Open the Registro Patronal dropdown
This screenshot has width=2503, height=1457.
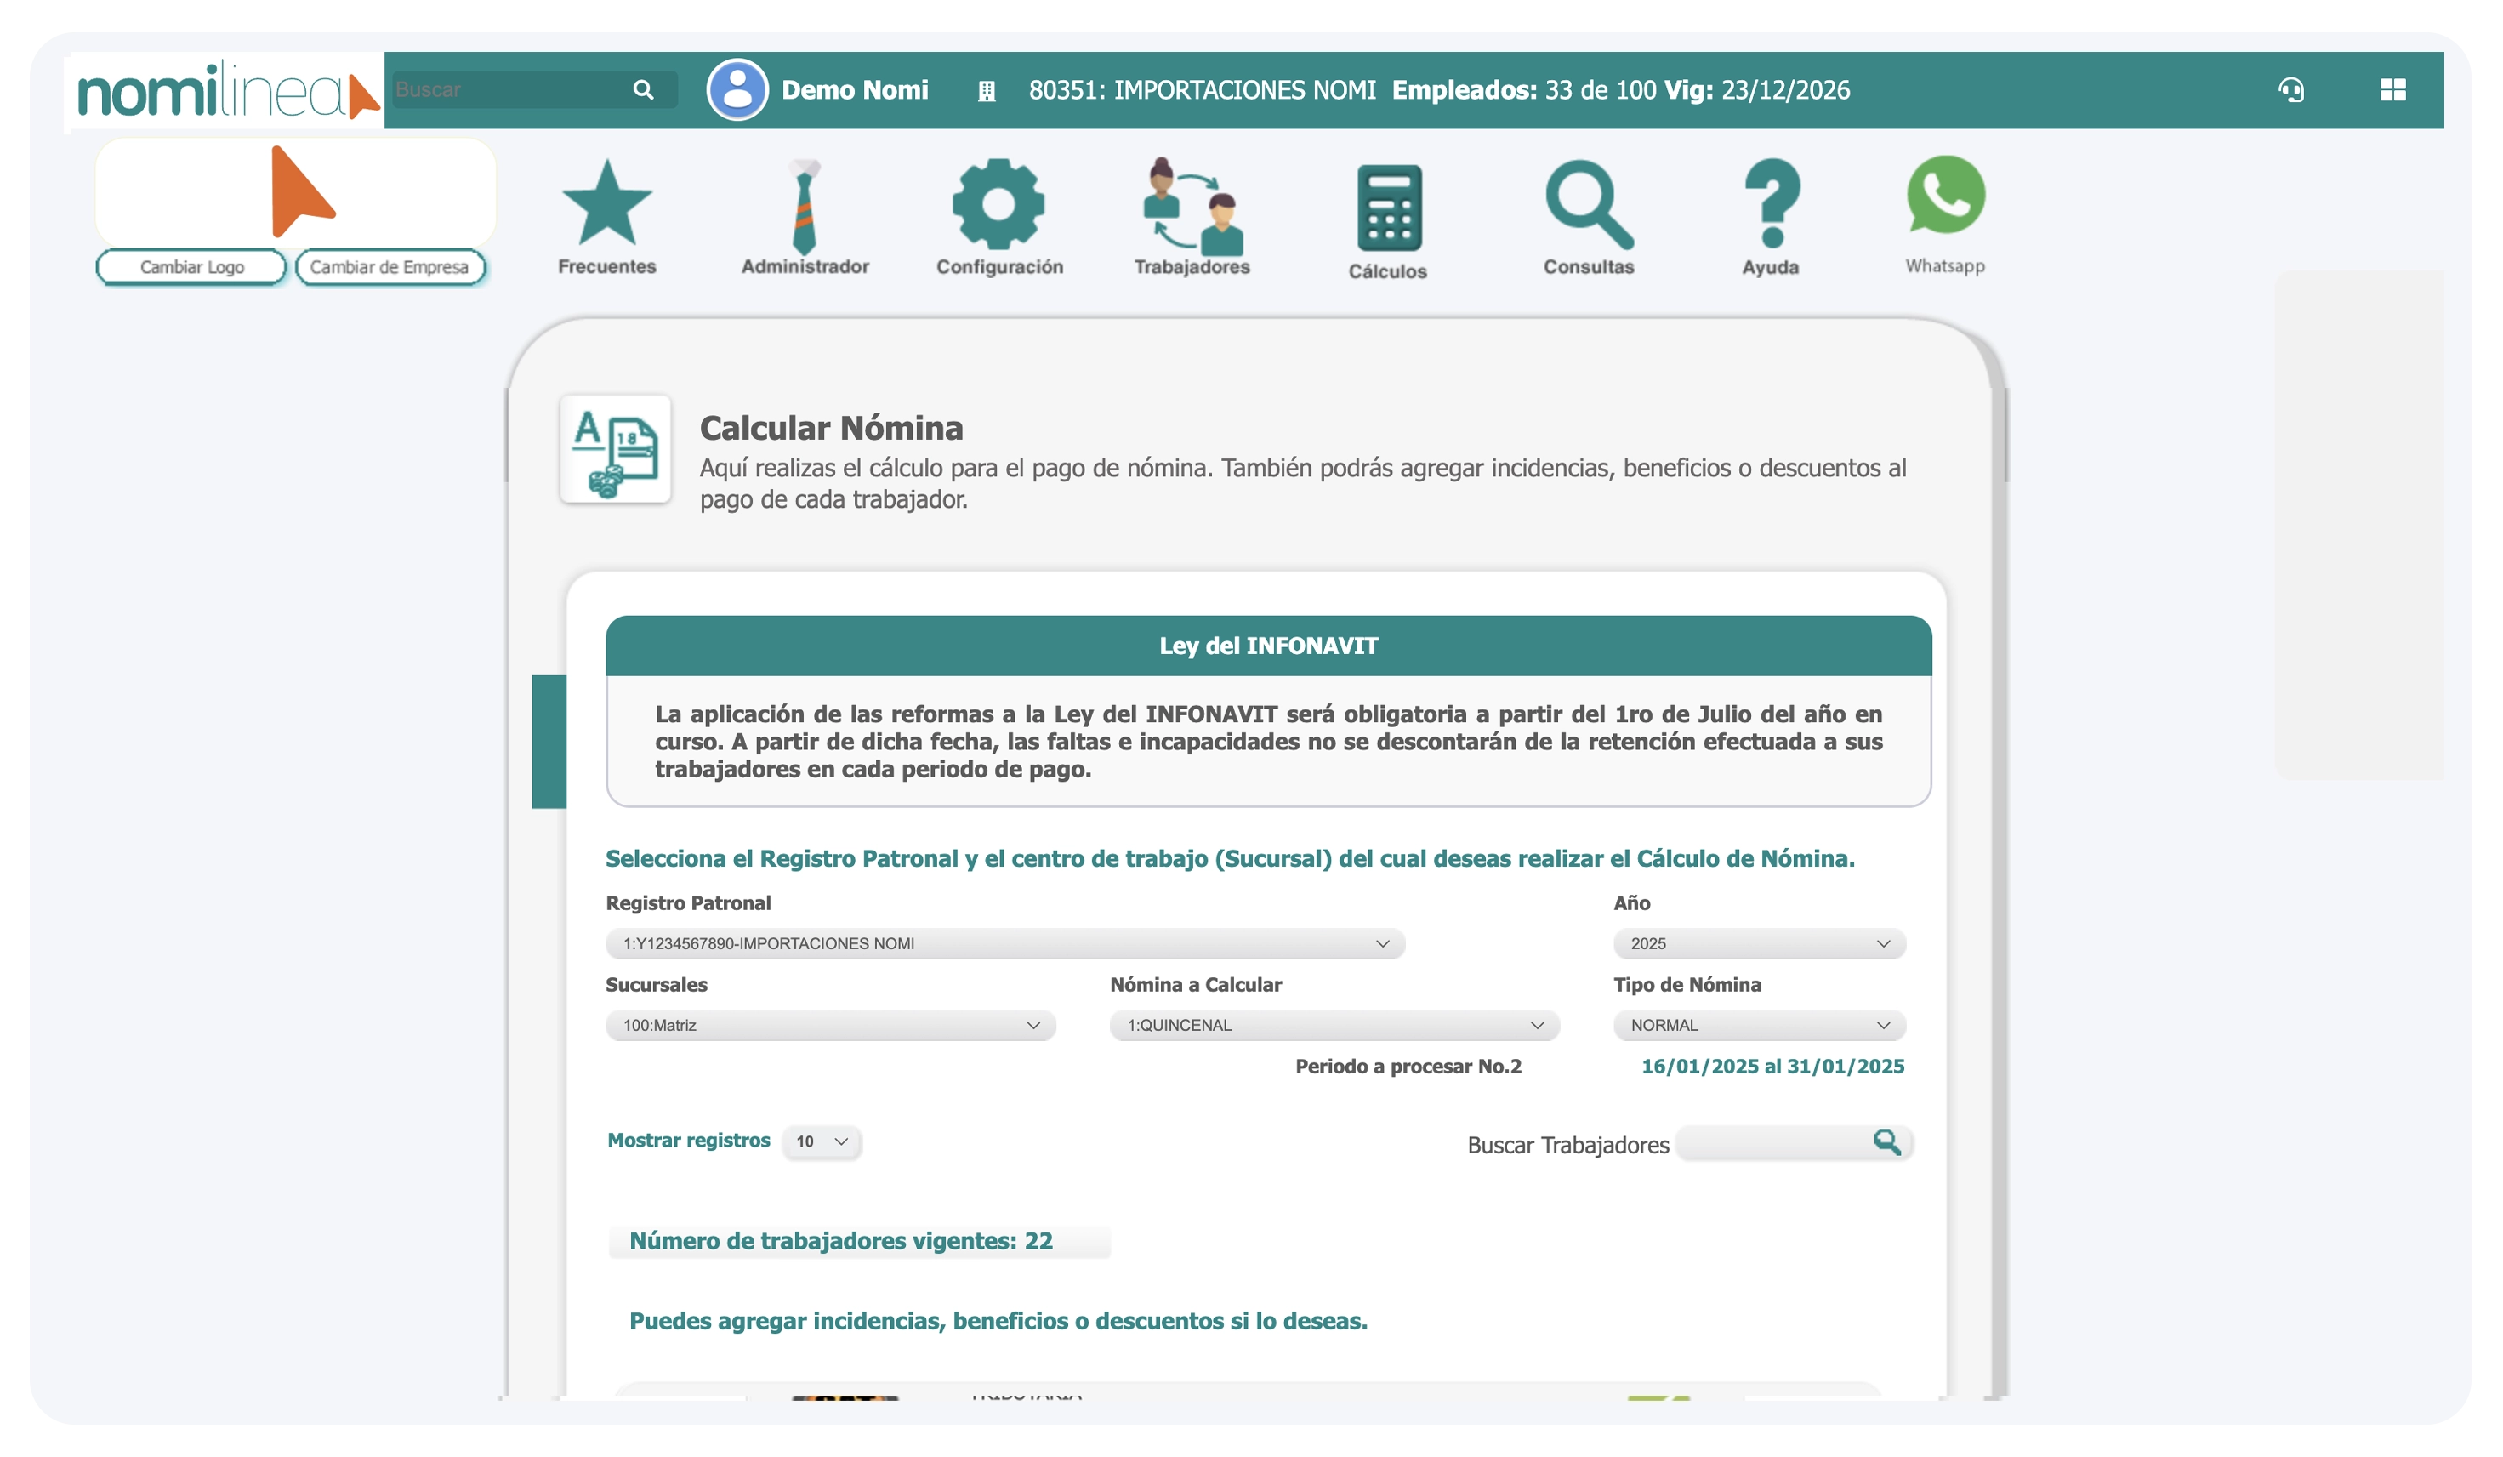(1005, 942)
